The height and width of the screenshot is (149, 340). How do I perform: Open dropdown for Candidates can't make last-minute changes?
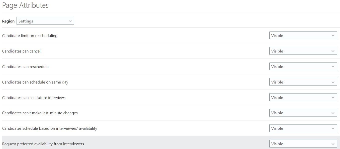pyautogui.click(x=303, y=113)
